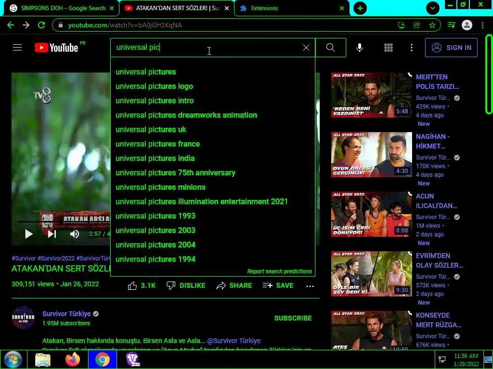Clear the search box with the X icon
The height and width of the screenshot is (369, 493).
coord(306,48)
